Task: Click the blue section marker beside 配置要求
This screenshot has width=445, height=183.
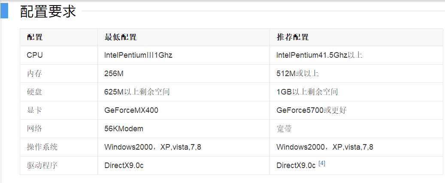Action: [4, 11]
